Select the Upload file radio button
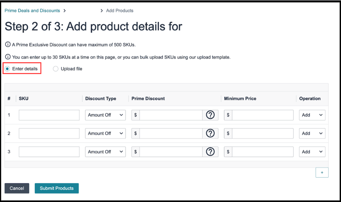This screenshot has height=202, width=341. pyautogui.click(x=56, y=69)
